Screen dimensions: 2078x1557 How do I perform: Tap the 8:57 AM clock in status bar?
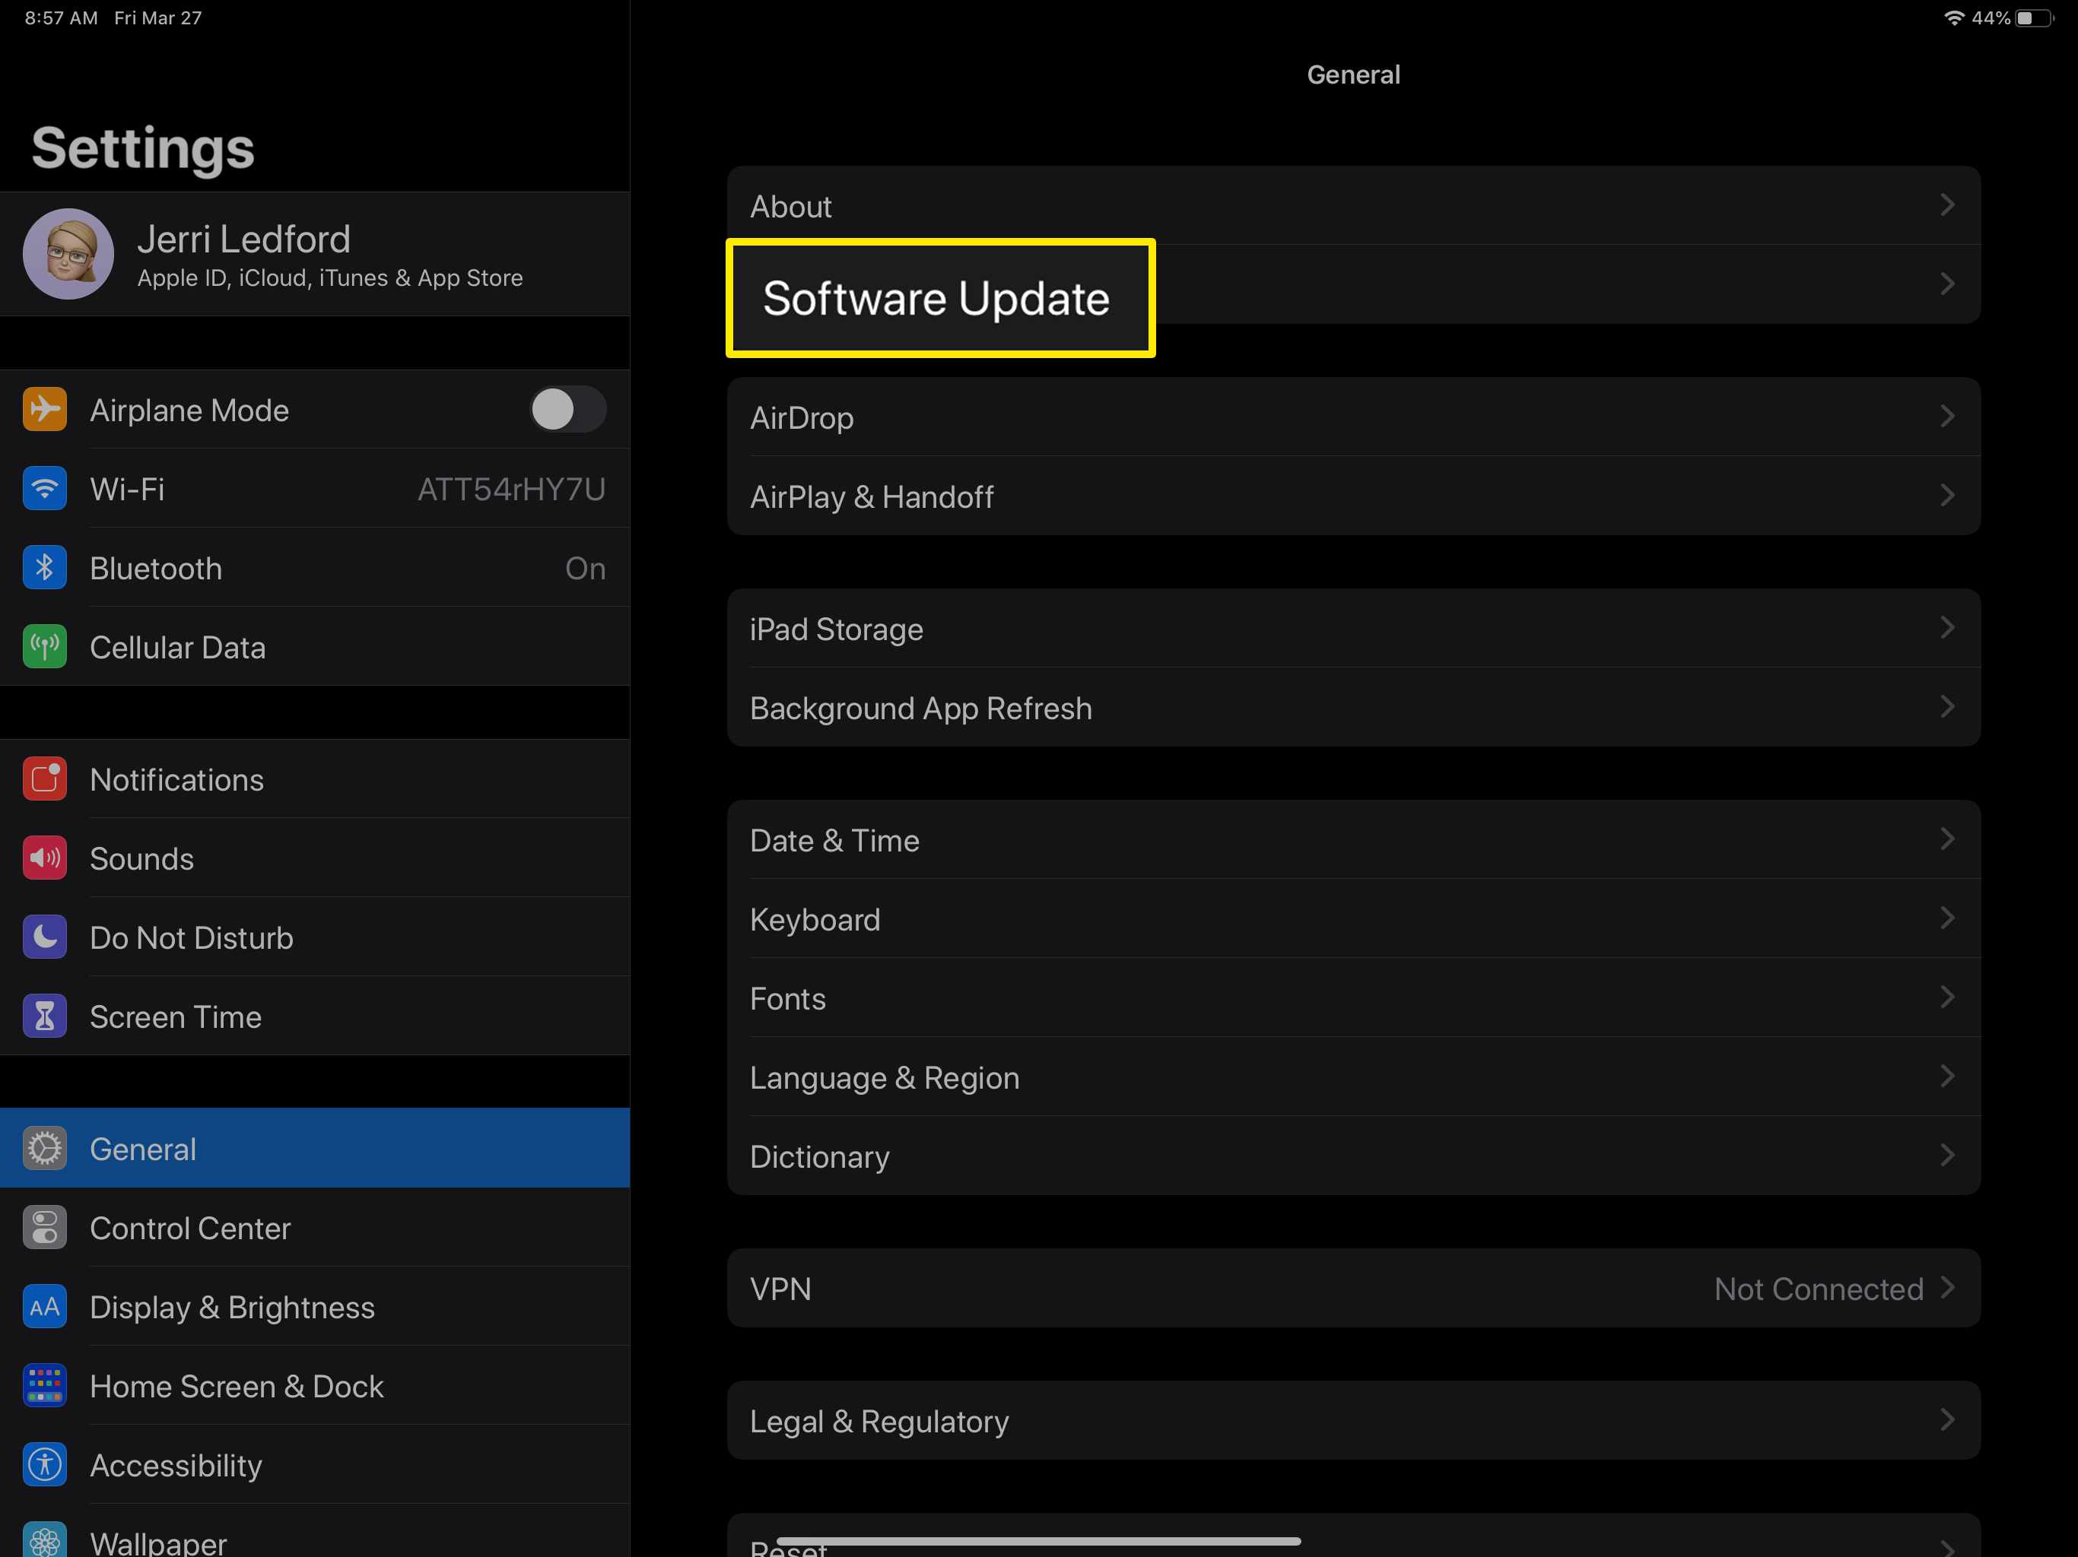tap(61, 17)
